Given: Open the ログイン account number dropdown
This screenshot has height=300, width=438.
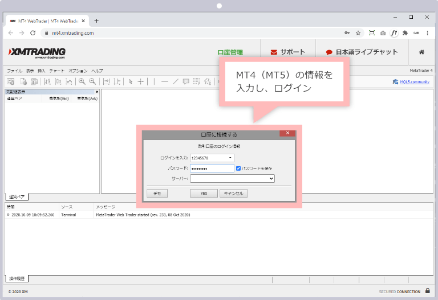Looking at the screenshot, I should coord(230,158).
